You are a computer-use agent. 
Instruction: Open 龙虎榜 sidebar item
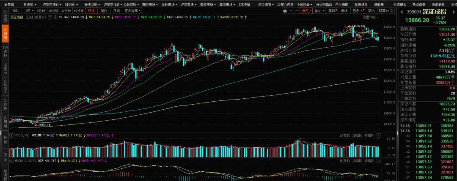[x=5, y=174]
